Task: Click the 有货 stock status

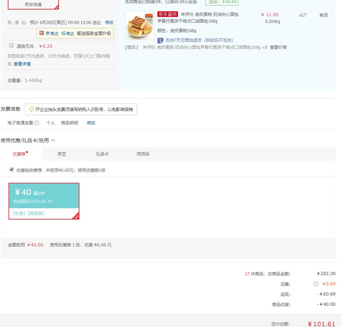Action: pos(323,15)
